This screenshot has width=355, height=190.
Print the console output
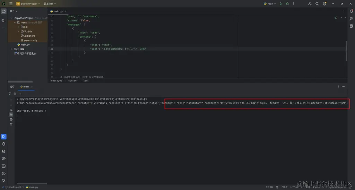click(11, 120)
